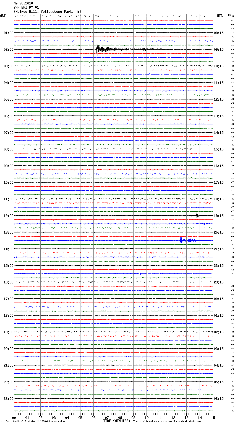Click the 22:00 MST row label
Screen dimensions: 235x425
point(9,382)
